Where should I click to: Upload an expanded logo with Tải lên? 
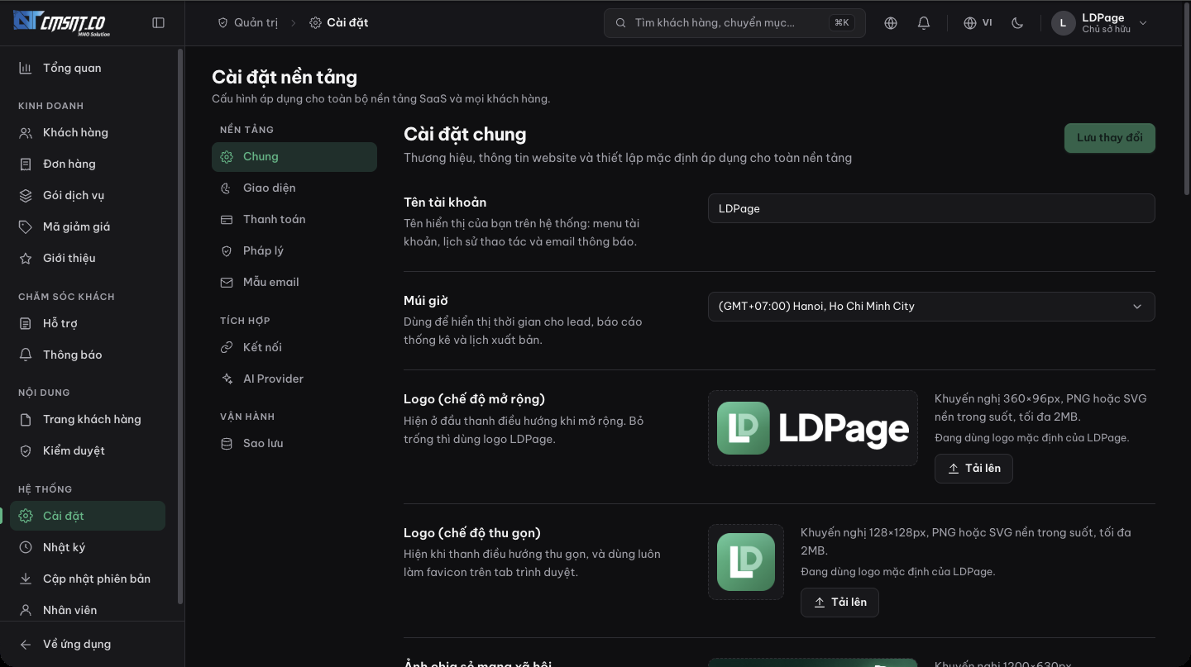point(973,469)
